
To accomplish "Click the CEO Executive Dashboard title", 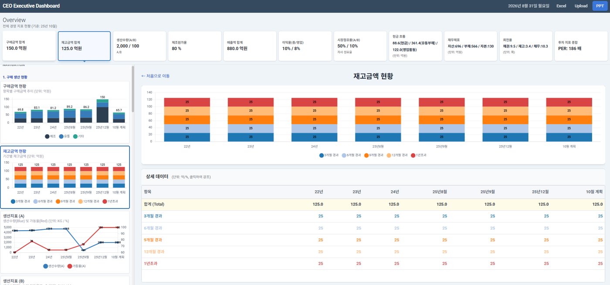I will point(31,6).
